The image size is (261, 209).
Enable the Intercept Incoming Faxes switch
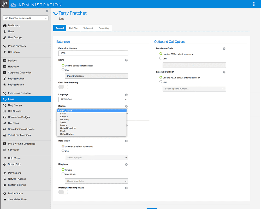click(63, 192)
